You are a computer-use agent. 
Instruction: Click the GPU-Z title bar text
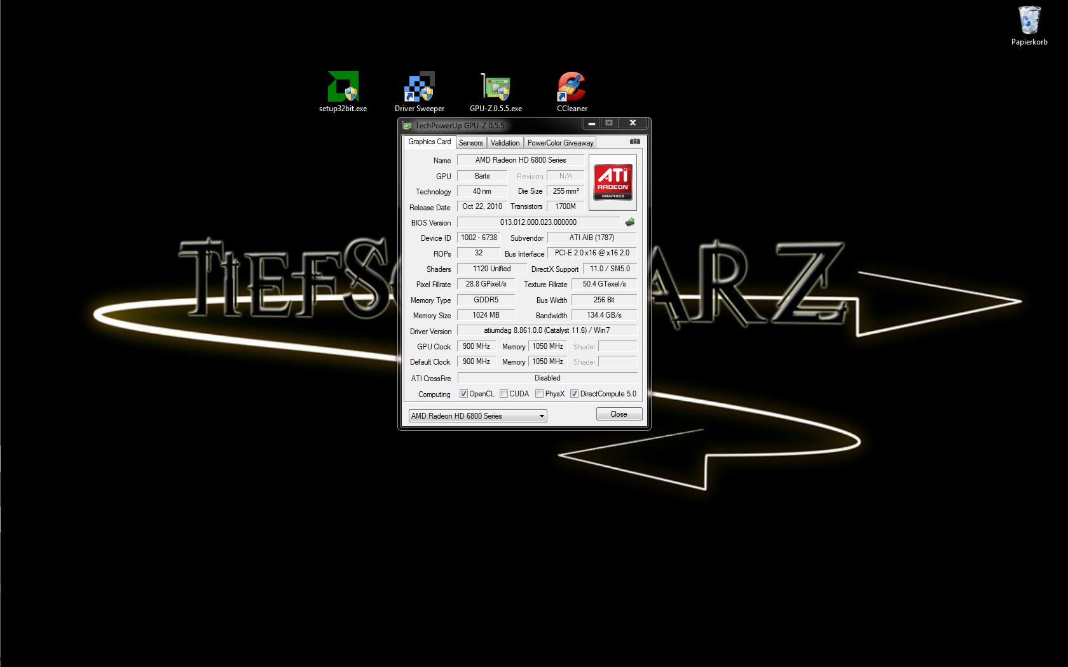point(460,126)
